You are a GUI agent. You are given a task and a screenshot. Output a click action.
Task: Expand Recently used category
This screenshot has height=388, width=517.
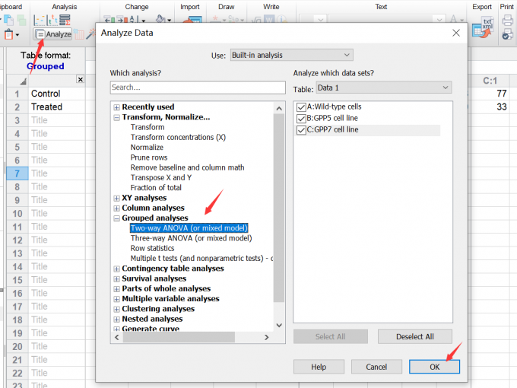point(117,107)
